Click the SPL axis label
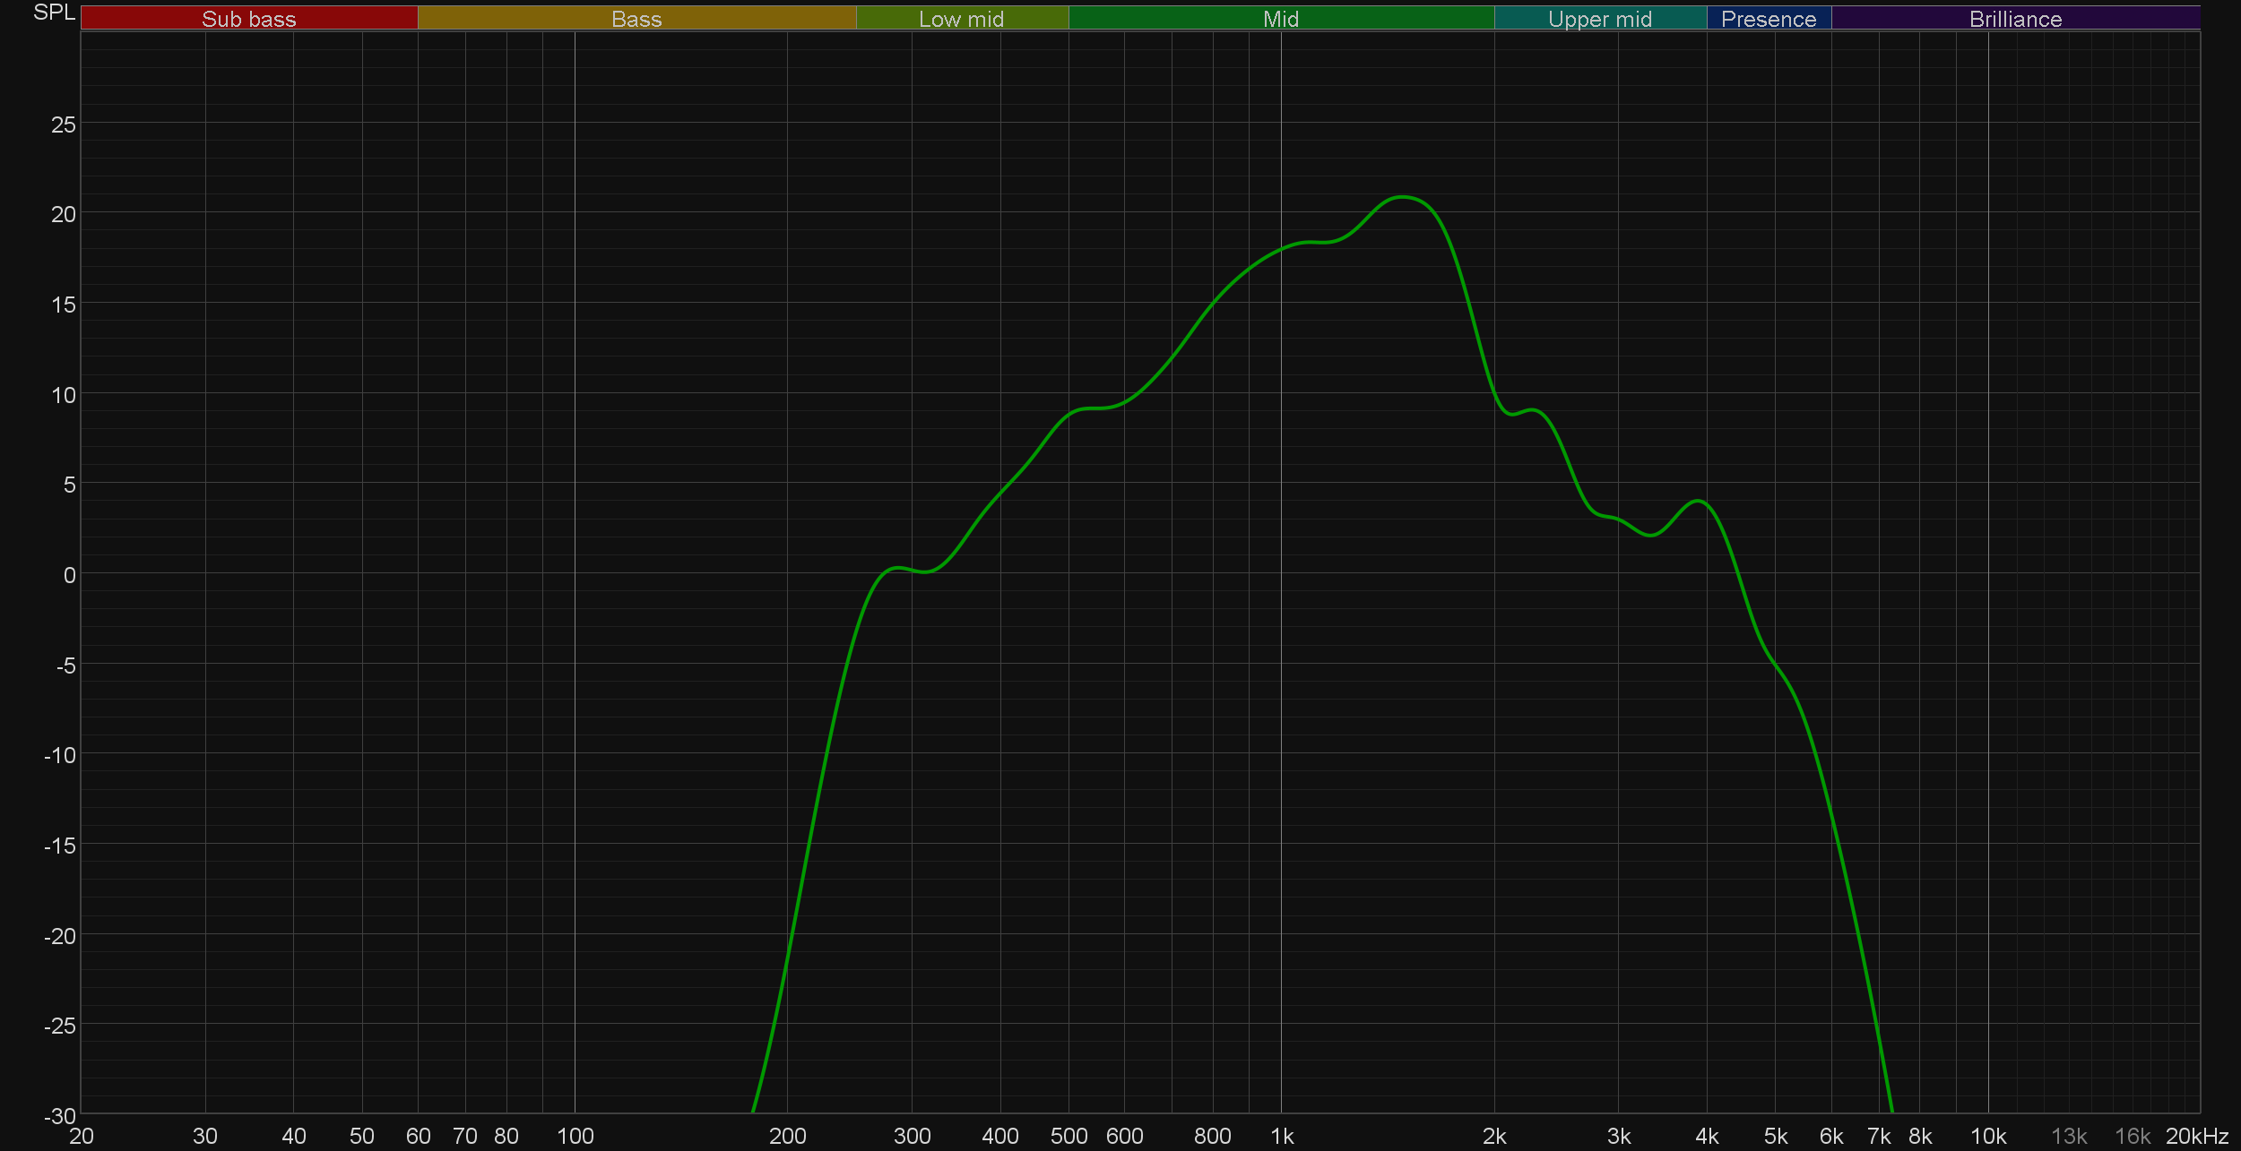Image resolution: width=2241 pixels, height=1151 pixels. (54, 13)
